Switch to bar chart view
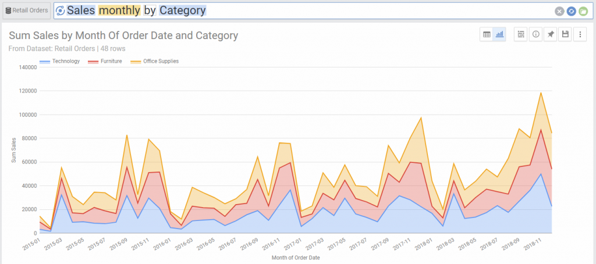 click(499, 35)
